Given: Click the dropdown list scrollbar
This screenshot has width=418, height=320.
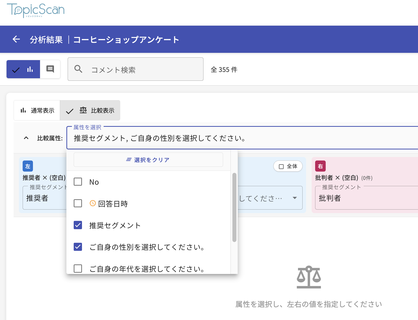Looking at the screenshot, I should pos(234,207).
